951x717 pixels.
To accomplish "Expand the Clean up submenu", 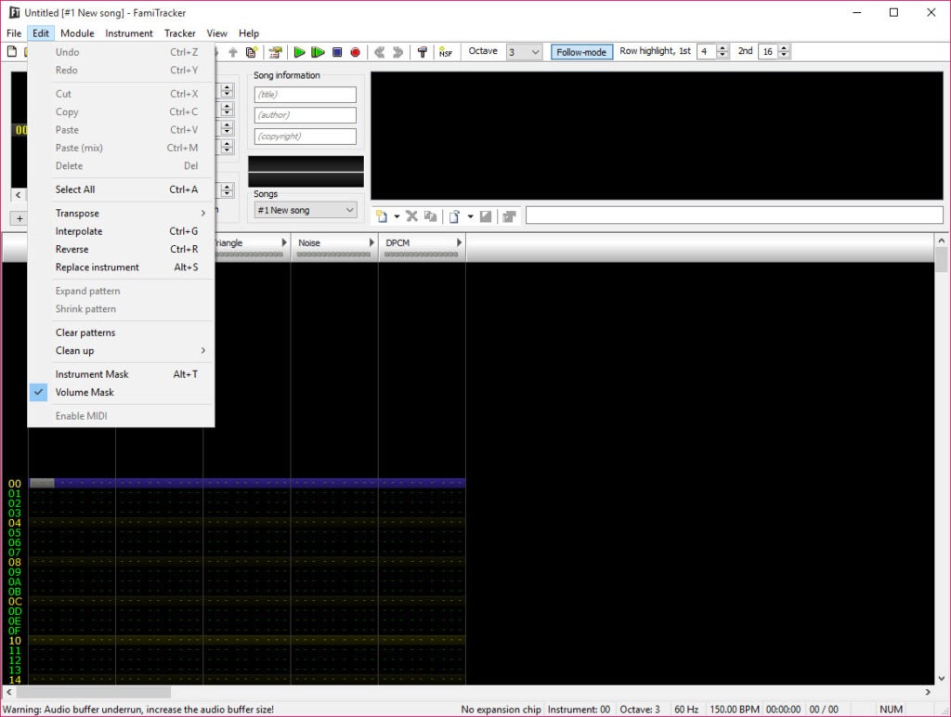I will click(x=122, y=351).
